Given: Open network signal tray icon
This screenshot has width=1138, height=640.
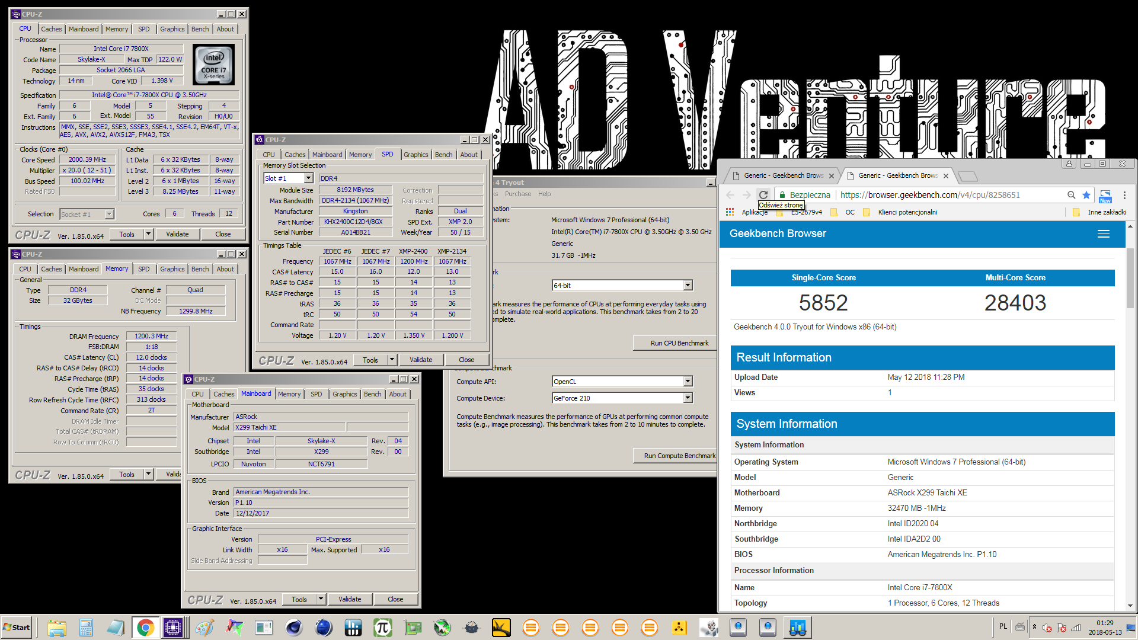Looking at the screenshot, I should tap(1076, 628).
